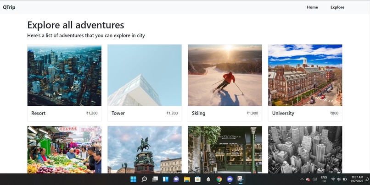Open Widgets panel from taskbar
Screen dimensions: 370x185
(x=166, y=180)
